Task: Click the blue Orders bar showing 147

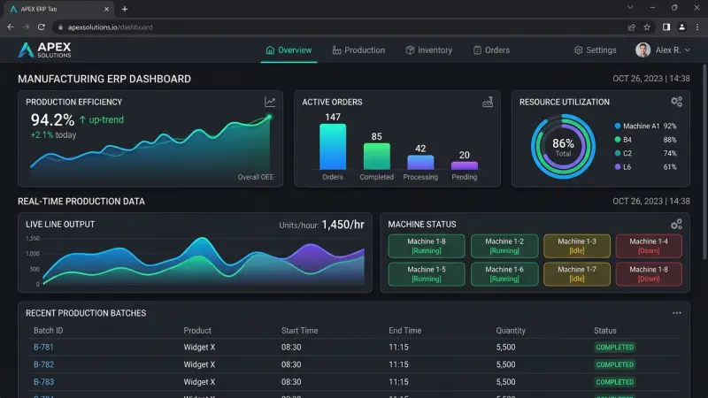Action: [333, 147]
